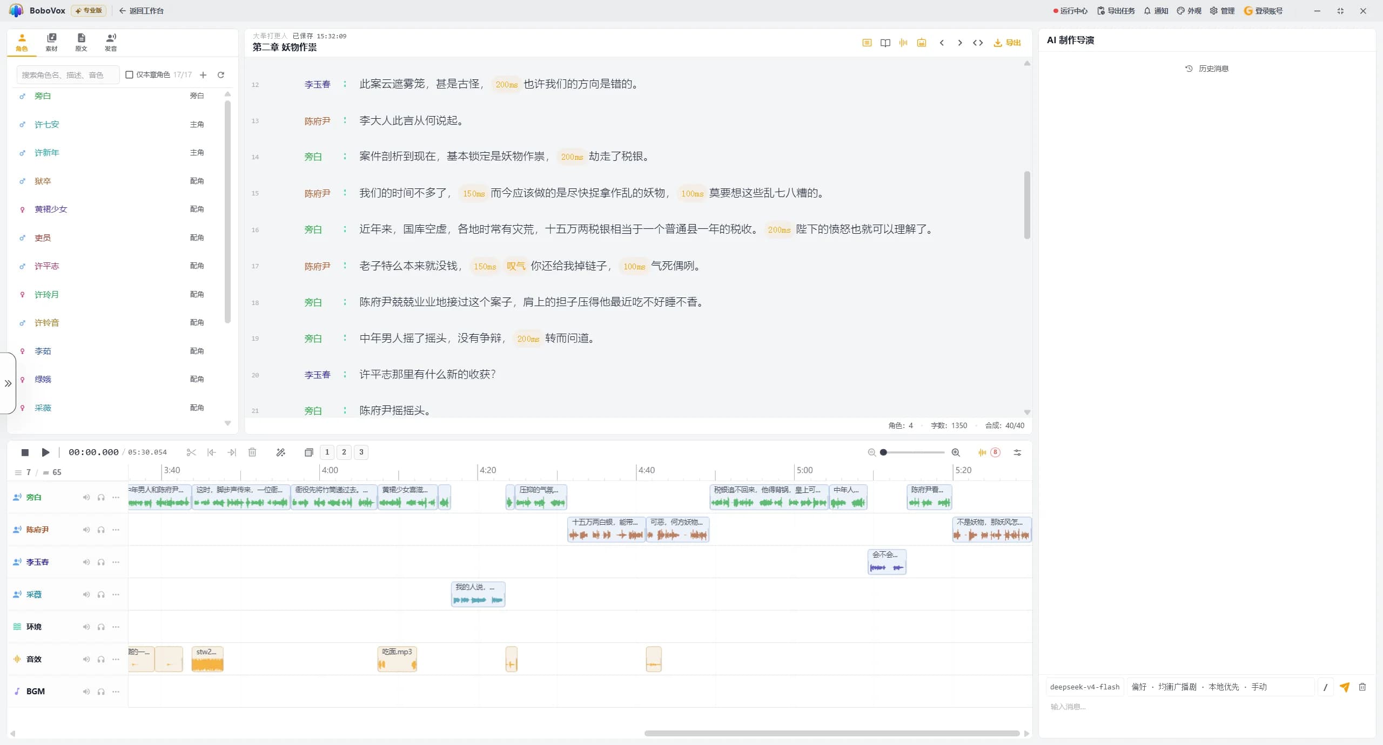Open more options for 环境 track
This screenshot has height=745, width=1383.
tap(116, 627)
